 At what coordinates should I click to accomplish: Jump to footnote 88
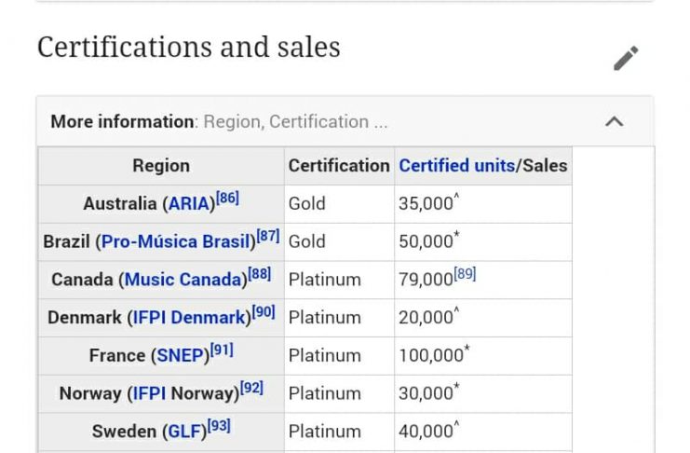pyautogui.click(x=260, y=274)
